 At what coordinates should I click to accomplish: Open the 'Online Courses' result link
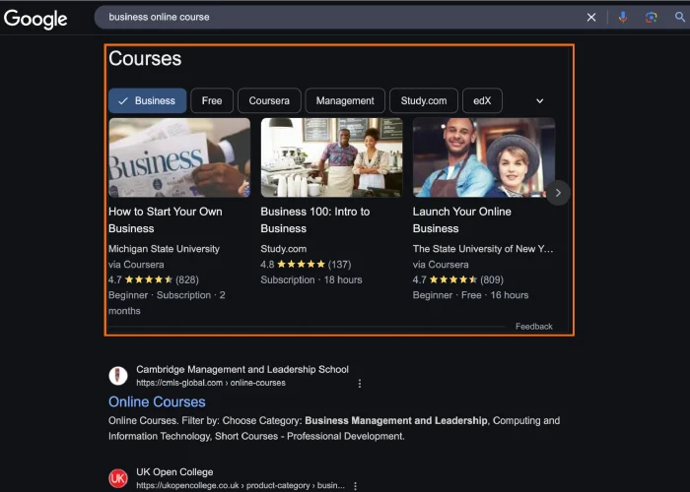click(x=157, y=401)
